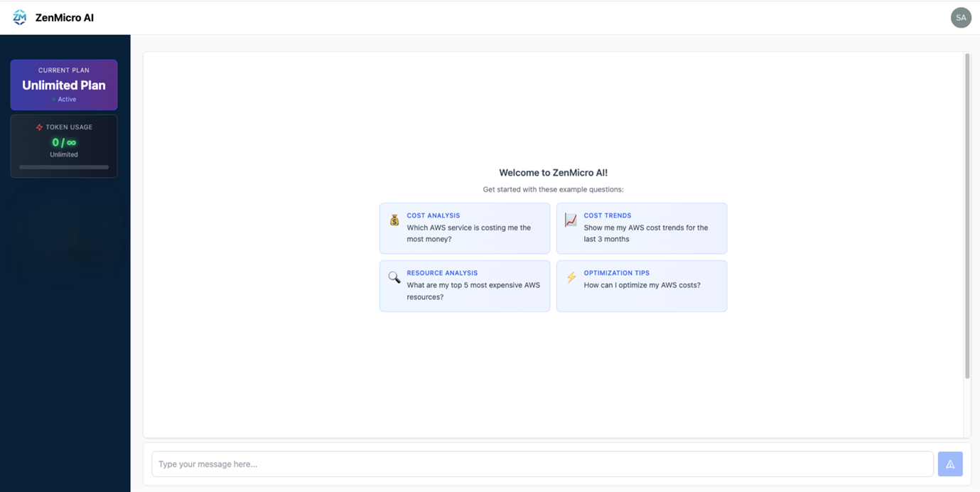This screenshot has height=492, width=980.
Task: Click the ZenMicro AI app name
Action: click(64, 17)
